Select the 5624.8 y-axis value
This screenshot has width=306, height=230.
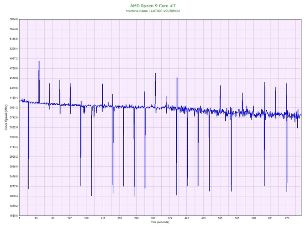[x=14, y=29]
